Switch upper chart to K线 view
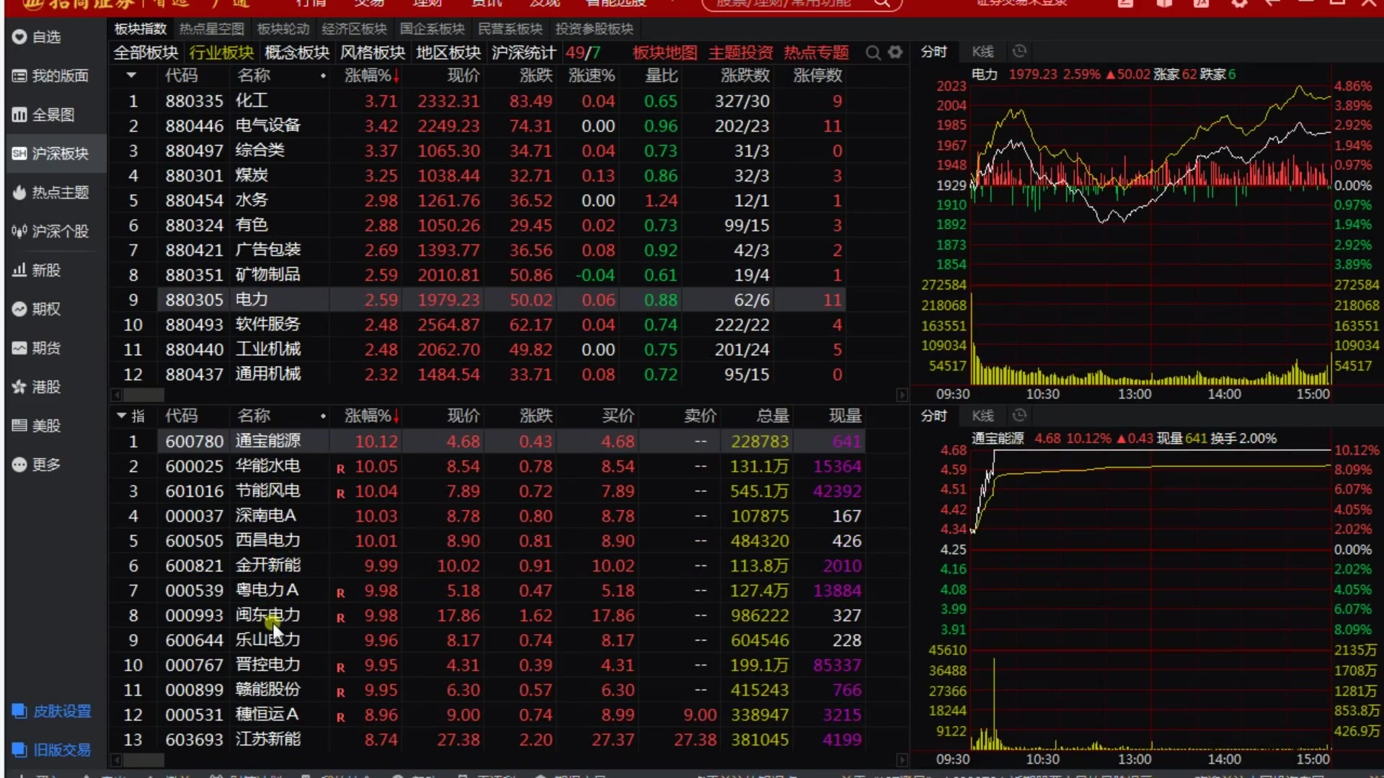Image resolution: width=1384 pixels, height=778 pixels. tap(982, 51)
